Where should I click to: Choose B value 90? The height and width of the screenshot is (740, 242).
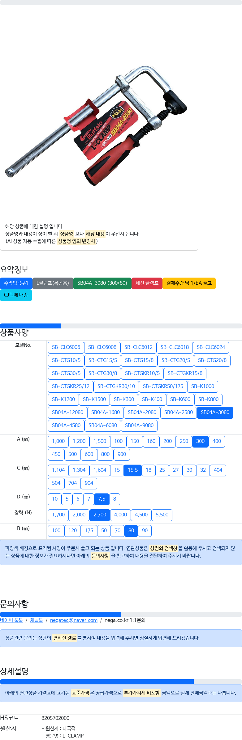pyautogui.click(x=145, y=531)
